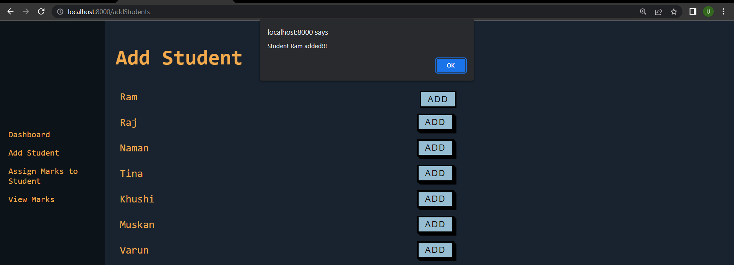Viewport: 734px width, 265px height.
Task: Open the user profile avatar
Action: 708,12
